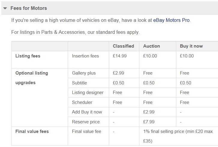Collapse the Fees for Motors section arrow
This screenshot has height=147, width=218.
(x=5, y=8)
